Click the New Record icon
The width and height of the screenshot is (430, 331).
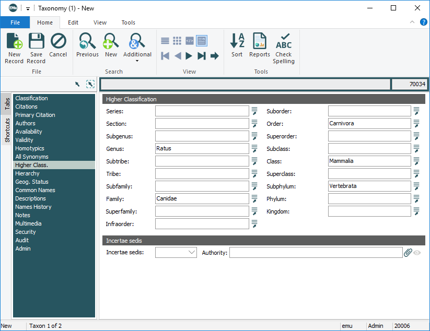coord(14,42)
